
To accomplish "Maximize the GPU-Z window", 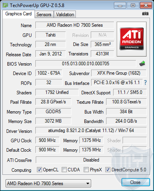I will coord(133,6).
